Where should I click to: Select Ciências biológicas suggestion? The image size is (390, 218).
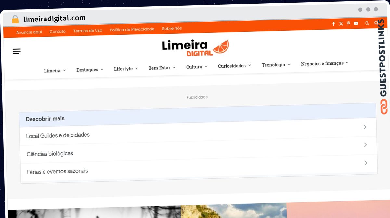tap(198, 150)
